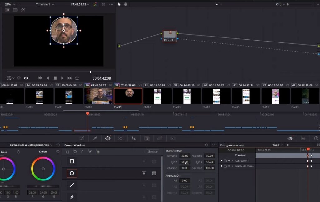Open the Blur palette with droplet icon
The width and height of the screenshot is (320, 202).
pyautogui.click(x=134, y=138)
